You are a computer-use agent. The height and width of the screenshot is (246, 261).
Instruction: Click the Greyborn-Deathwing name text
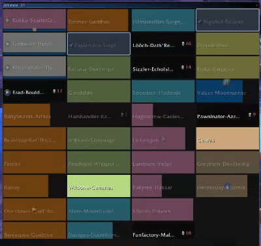click(x=223, y=164)
